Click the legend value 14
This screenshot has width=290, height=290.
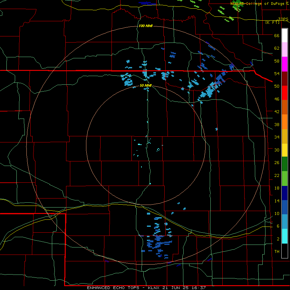[277, 201]
